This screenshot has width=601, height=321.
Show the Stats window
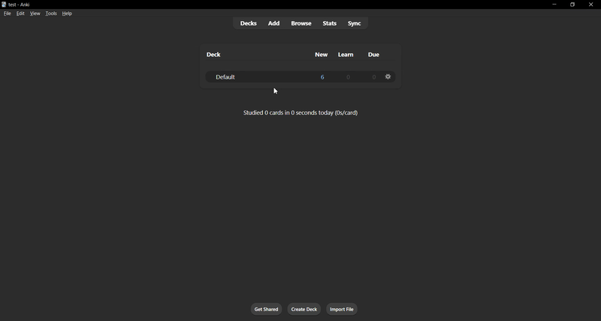pyautogui.click(x=329, y=23)
